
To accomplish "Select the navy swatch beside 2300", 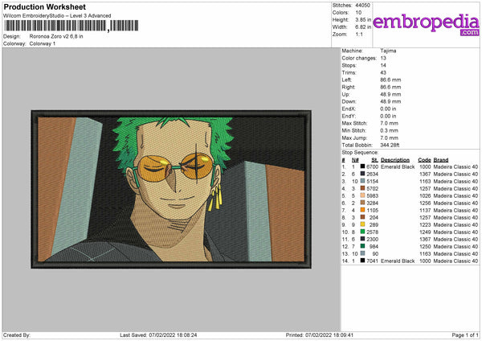I will pos(362,239).
